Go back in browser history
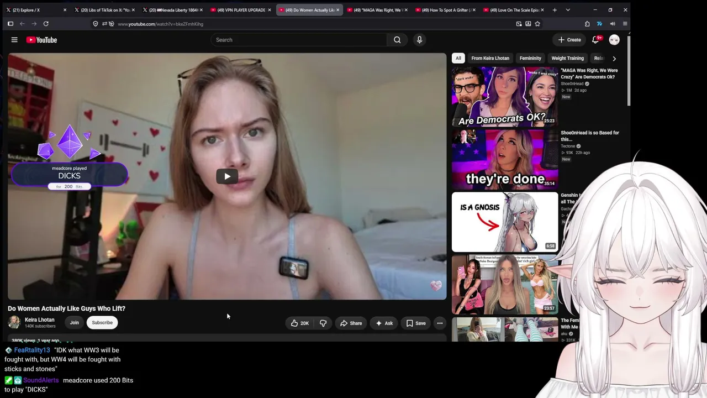Screen dimensions: 707x398 coord(22,24)
